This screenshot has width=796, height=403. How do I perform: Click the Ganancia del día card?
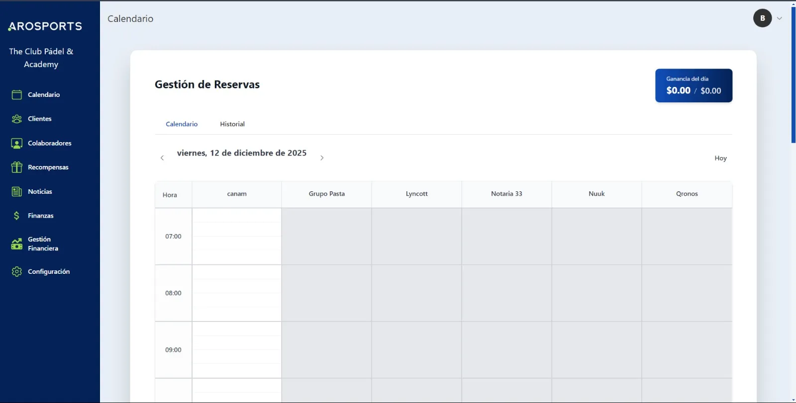694,85
